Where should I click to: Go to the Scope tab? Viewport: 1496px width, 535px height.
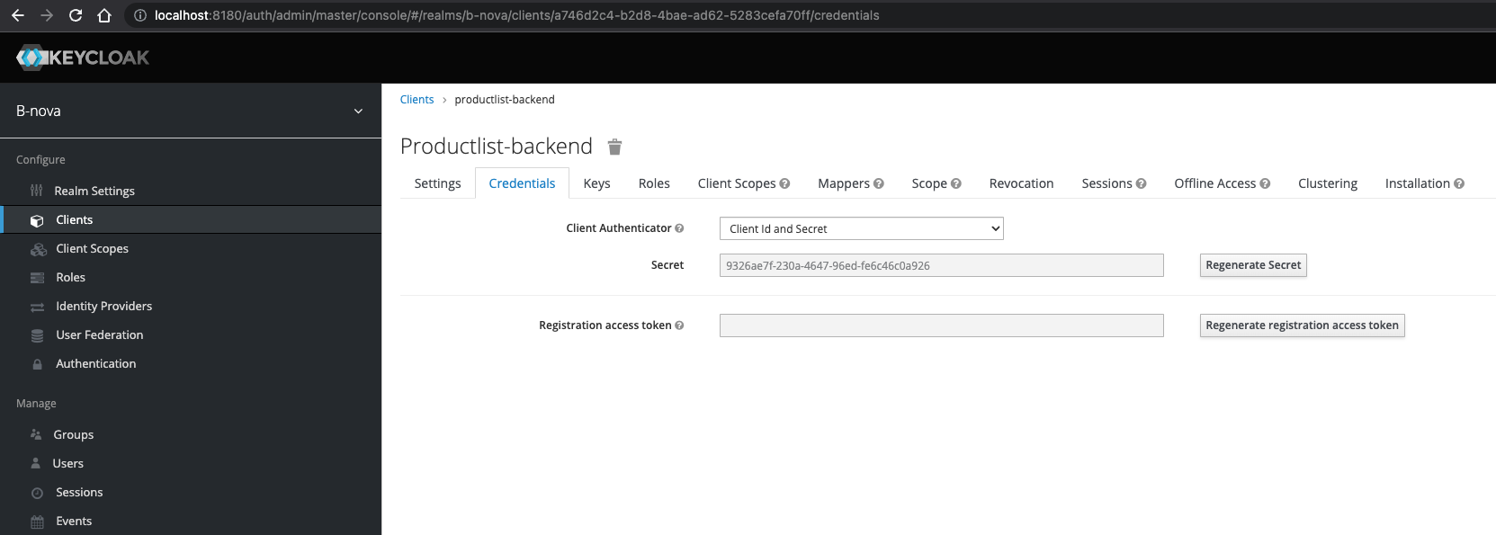(936, 183)
